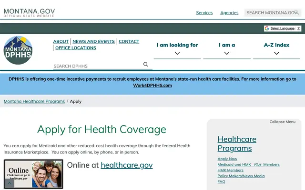Image resolution: width=305 pixels, height=190 pixels.
Task: Open Medicaid and HMK Plus Members link
Action: [248, 165]
